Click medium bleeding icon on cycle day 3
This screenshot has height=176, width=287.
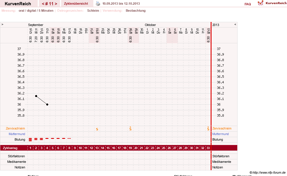tap(41, 139)
